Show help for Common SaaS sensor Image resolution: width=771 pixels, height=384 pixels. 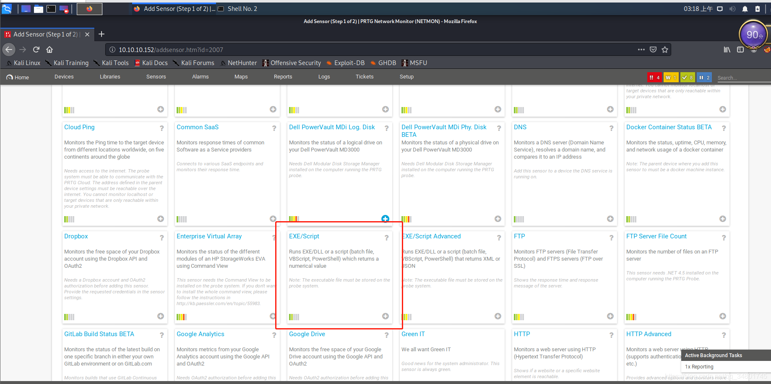tap(274, 128)
